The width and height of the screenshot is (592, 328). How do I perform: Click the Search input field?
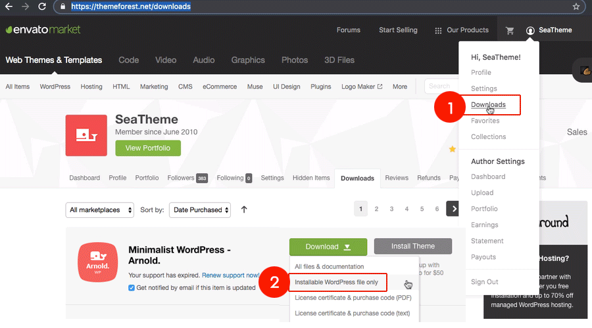click(441, 86)
